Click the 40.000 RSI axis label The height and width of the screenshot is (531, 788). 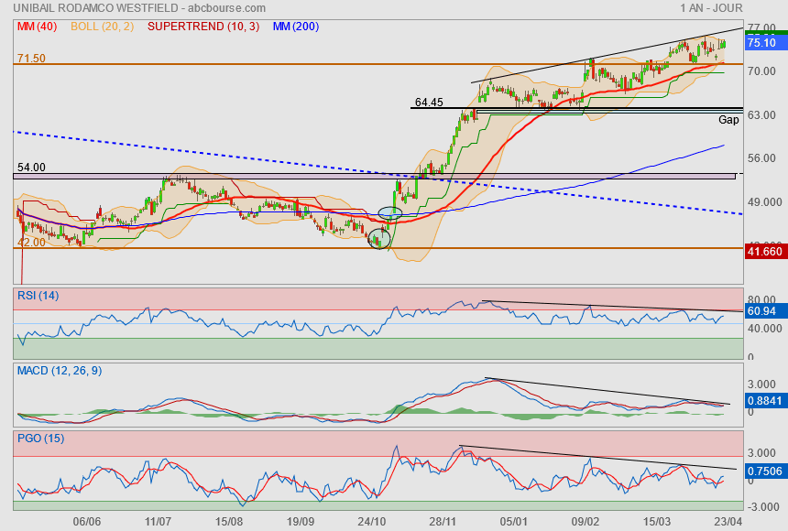click(764, 329)
